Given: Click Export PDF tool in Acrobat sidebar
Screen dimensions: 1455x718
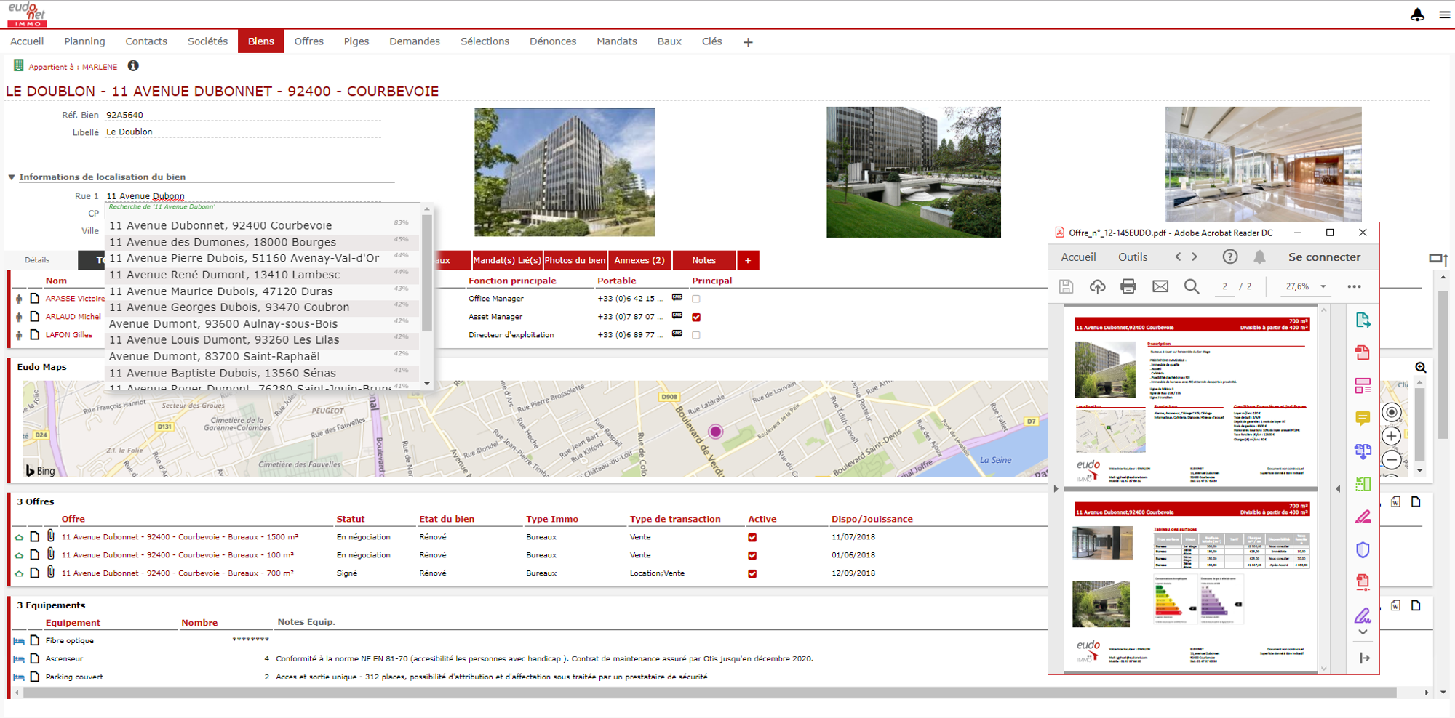Looking at the screenshot, I should coord(1363,320).
